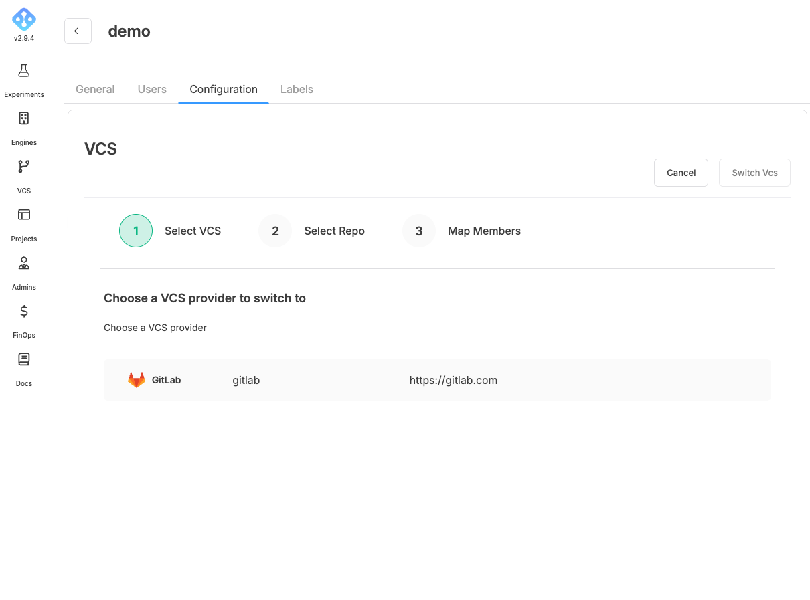Click the v2.9.4 version label
Image resolution: width=810 pixels, height=600 pixels.
[x=24, y=38]
